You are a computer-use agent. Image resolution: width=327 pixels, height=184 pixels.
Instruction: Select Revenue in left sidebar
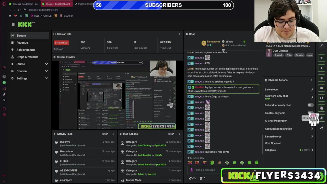29,43
